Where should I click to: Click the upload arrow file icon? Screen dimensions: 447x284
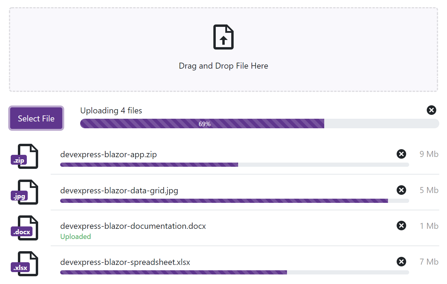(x=223, y=37)
